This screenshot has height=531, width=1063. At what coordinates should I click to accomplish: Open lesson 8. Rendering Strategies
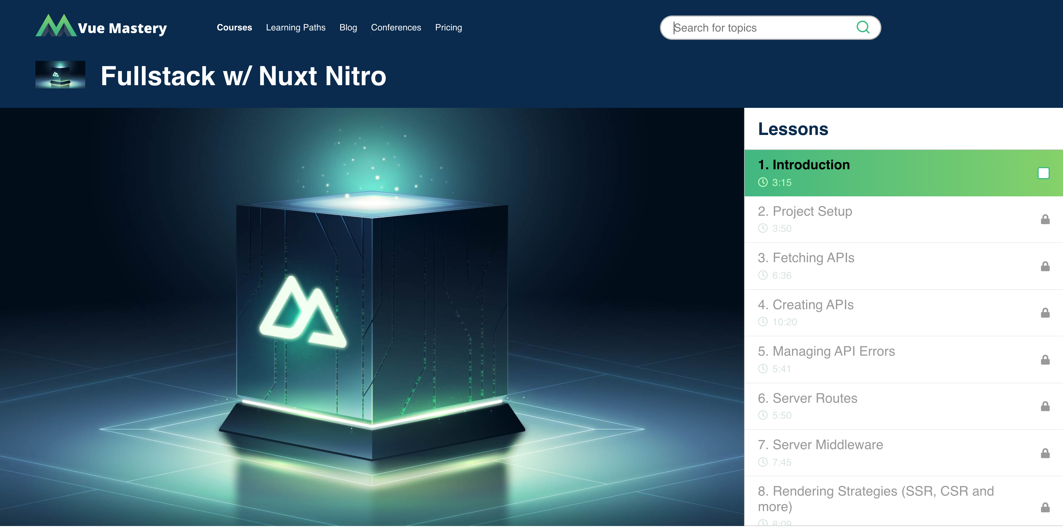(x=903, y=501)
